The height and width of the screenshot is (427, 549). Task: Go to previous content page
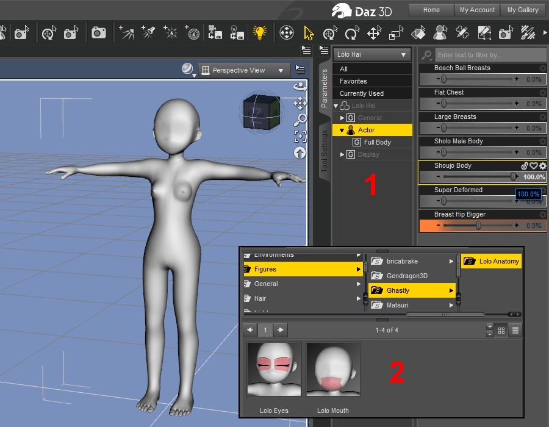(x=250, y=329)
